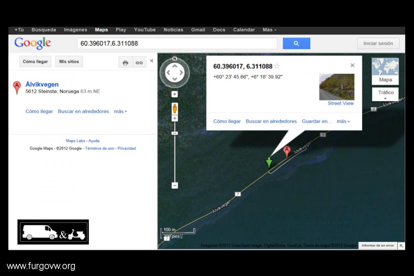
Task: Click the "5612 Steinstø, Noruega" address text
Action: click(x=52, y=92)
